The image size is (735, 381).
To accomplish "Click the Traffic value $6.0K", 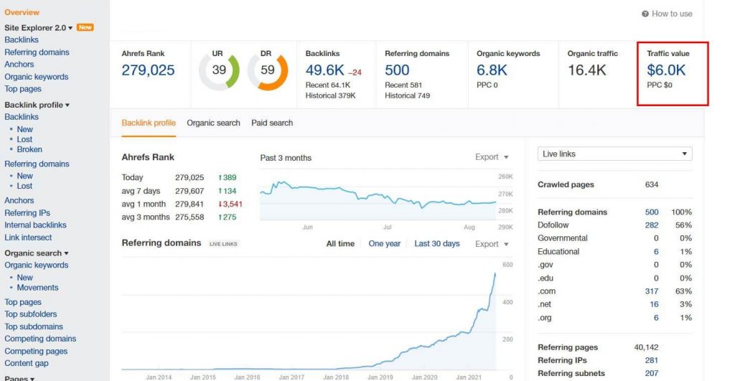I will pyautogui.click(x=666, y=70).
